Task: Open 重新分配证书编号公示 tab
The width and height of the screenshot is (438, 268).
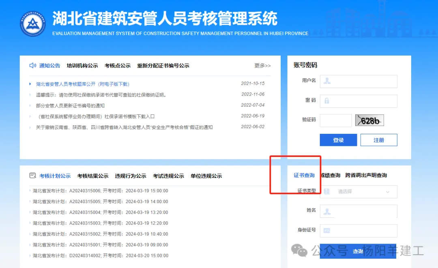Action: coord(163,66)
